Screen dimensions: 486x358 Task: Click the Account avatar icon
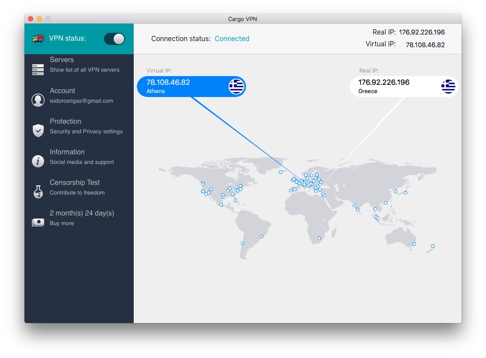38,100
